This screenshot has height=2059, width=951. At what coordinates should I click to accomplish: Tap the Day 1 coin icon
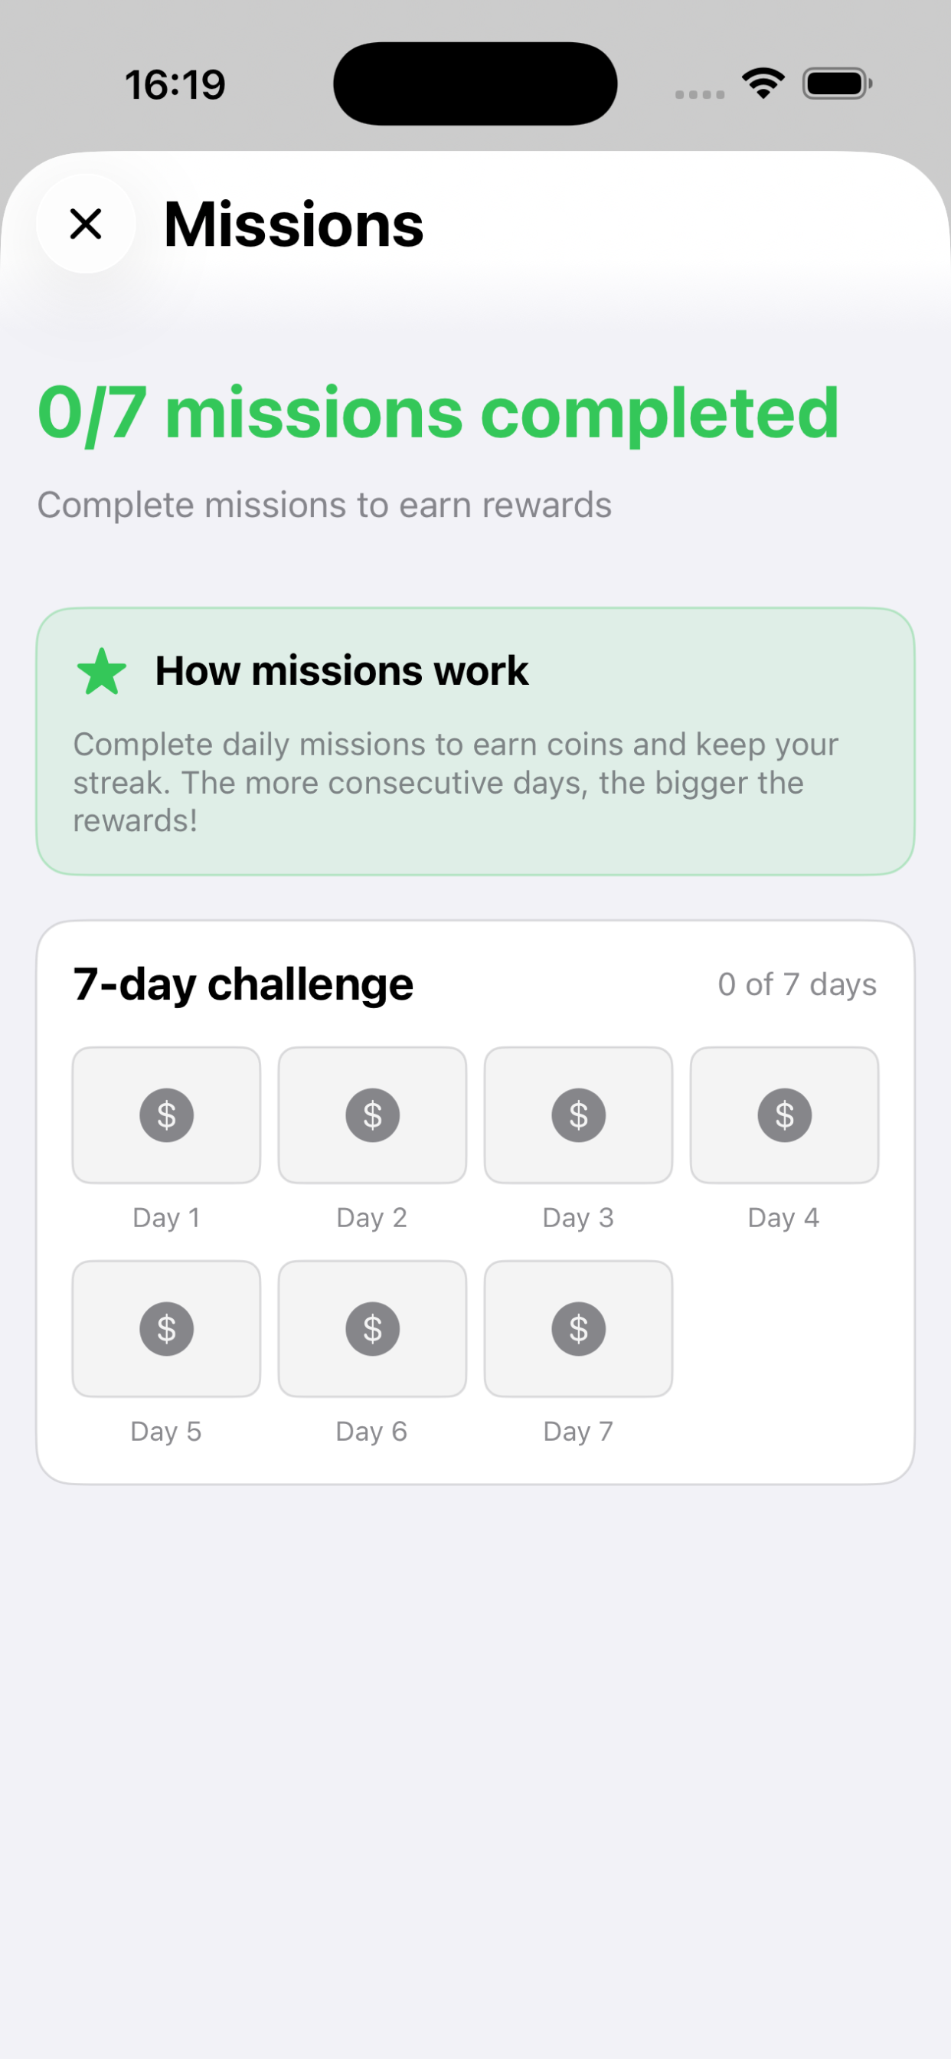(166, 1115)
